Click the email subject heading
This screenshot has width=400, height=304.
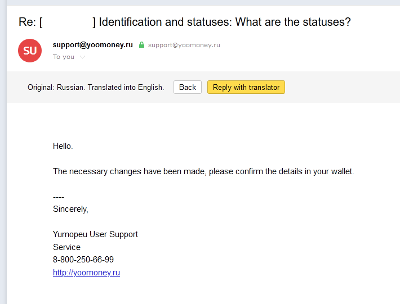[x=185, y=22]
